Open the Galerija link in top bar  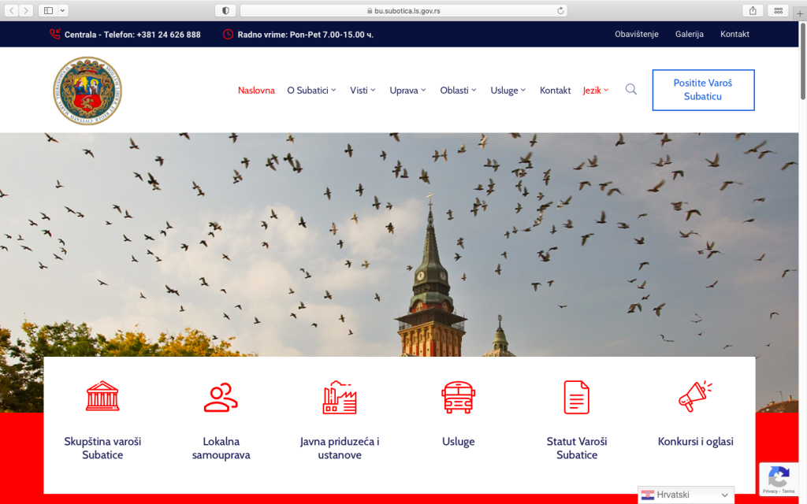tap(689, 34)
